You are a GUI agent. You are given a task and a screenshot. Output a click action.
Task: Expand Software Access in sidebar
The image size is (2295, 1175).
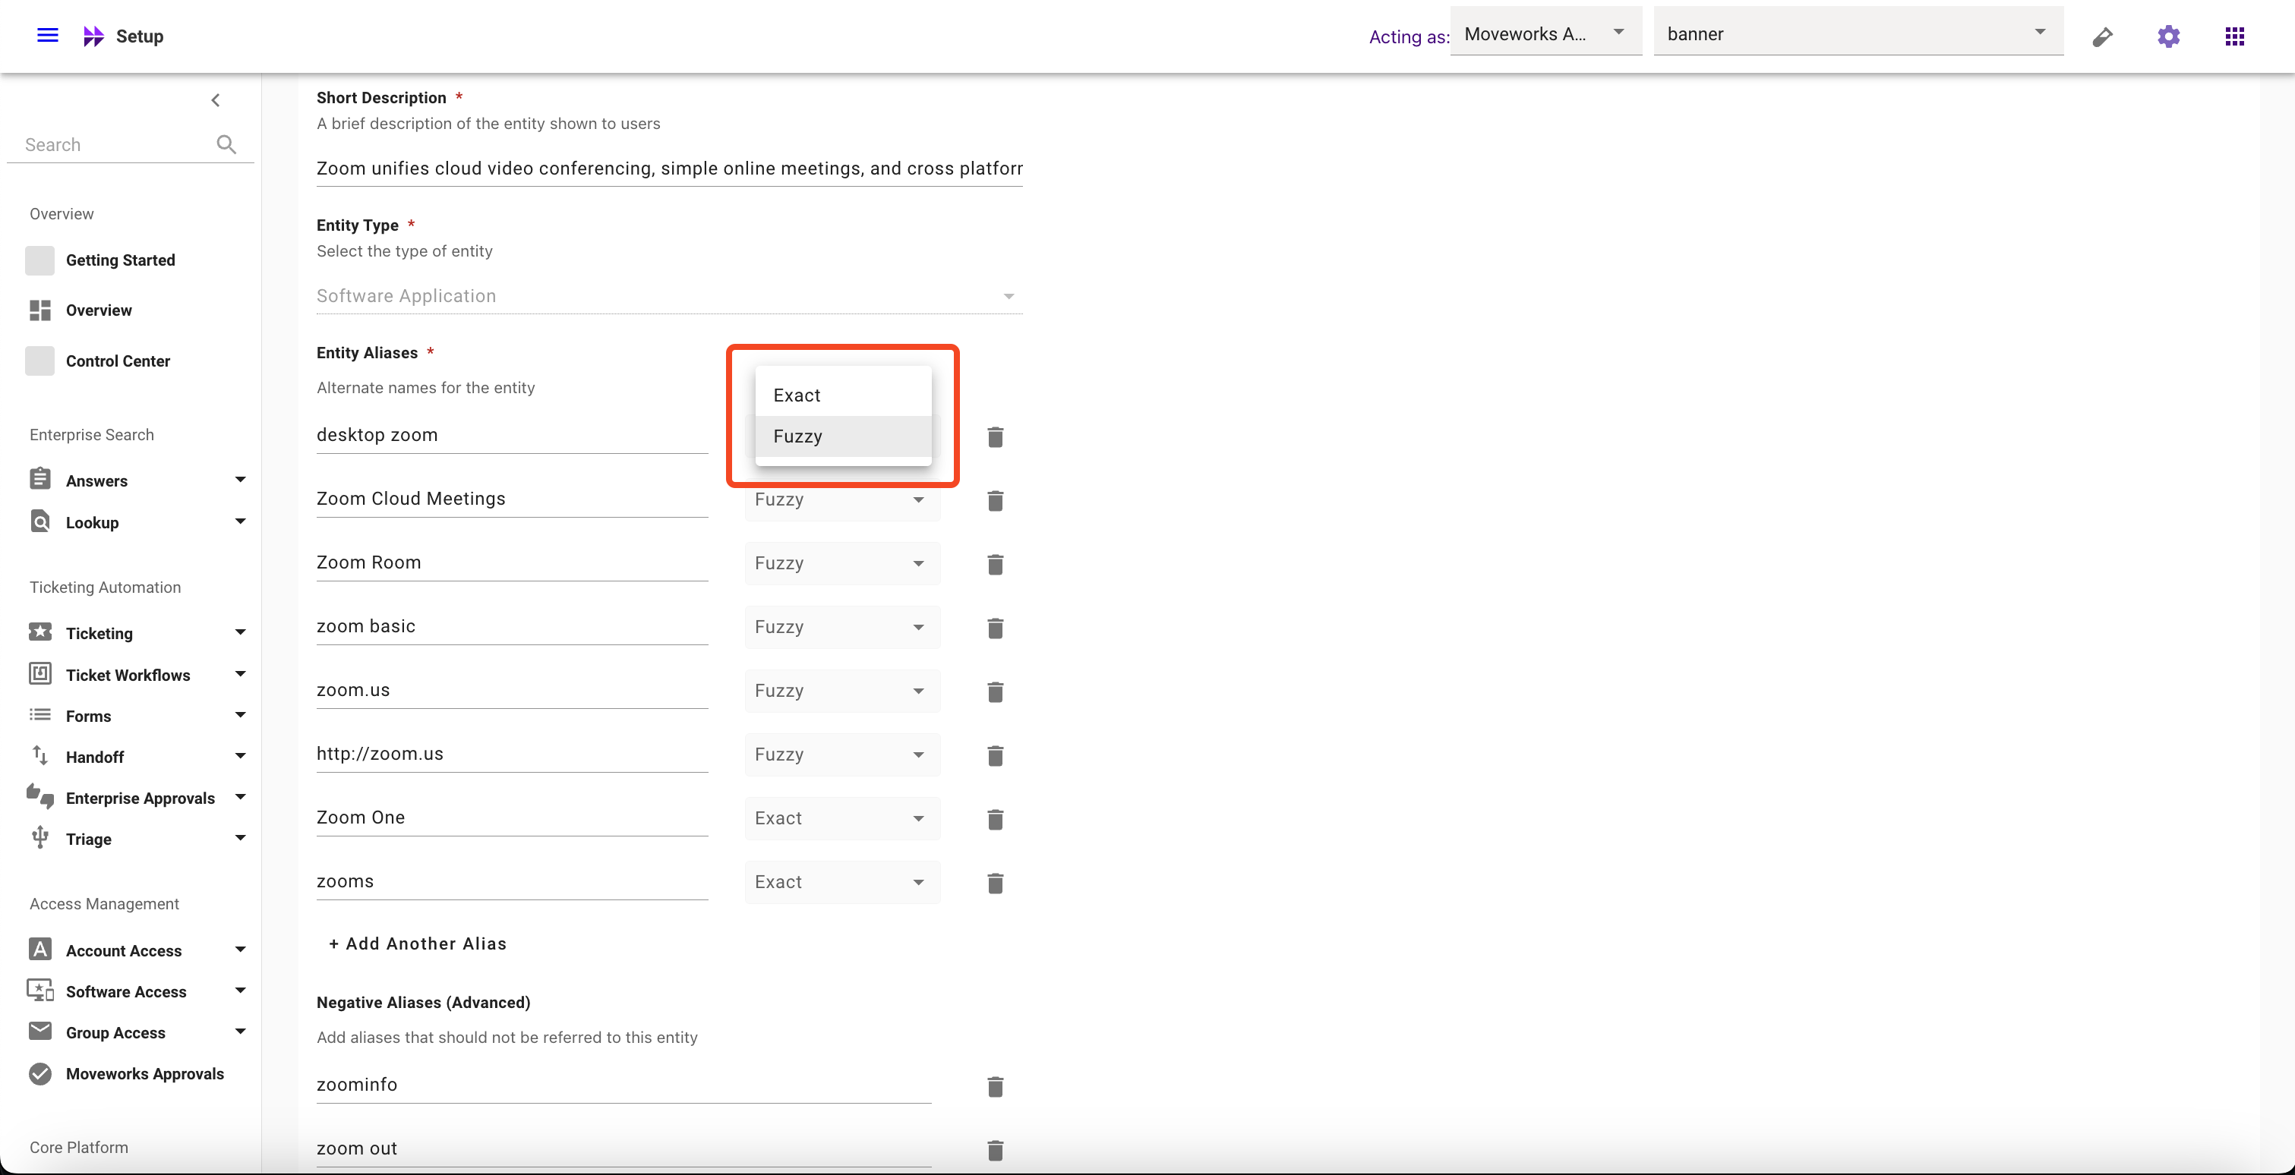tap(240, 991)
